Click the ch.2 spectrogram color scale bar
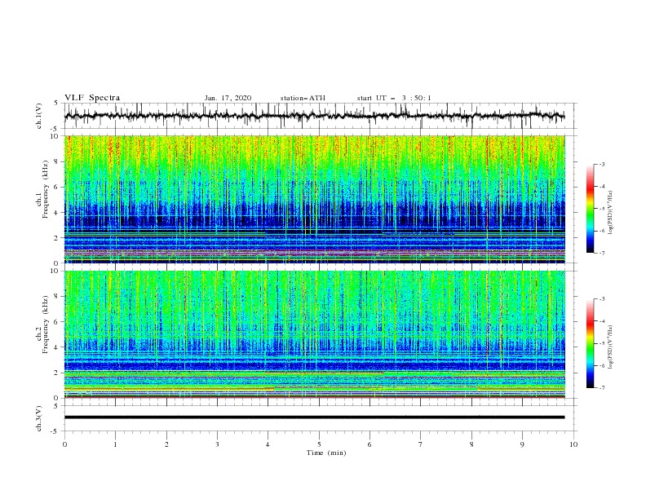The width and height of the screenshot is (646, 499). coord(590,343)
